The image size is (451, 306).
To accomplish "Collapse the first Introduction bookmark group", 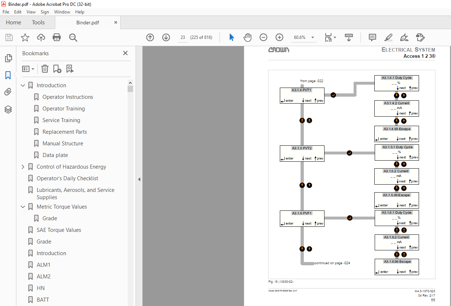I will coord(23,85).
